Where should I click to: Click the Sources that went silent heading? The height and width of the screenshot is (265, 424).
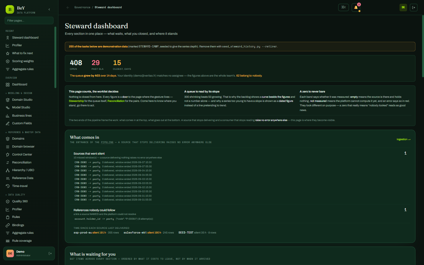point(89,154)
